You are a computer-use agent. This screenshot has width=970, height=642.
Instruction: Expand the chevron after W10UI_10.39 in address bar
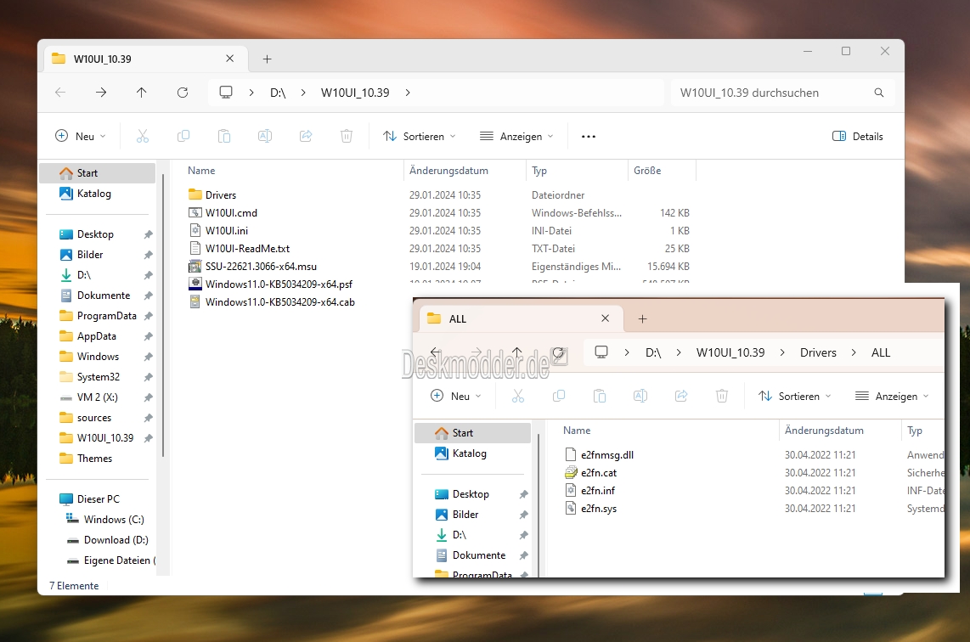click(x=408, y=93)
